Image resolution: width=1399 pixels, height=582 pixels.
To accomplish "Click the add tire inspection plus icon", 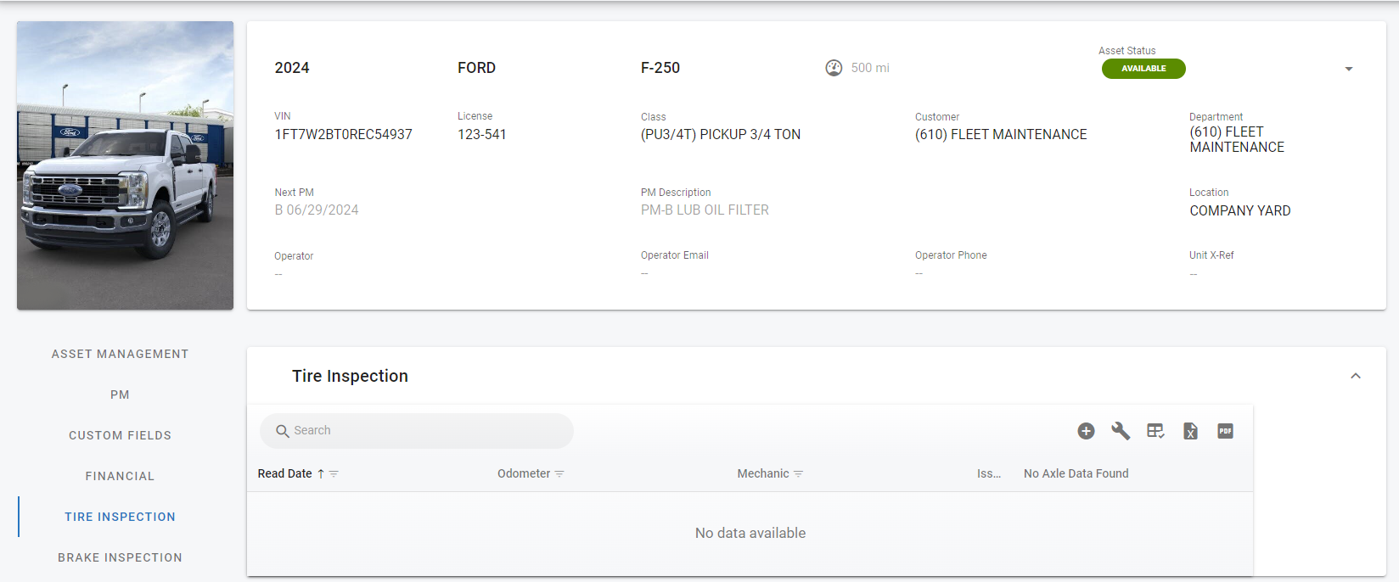I will 1086,431.
